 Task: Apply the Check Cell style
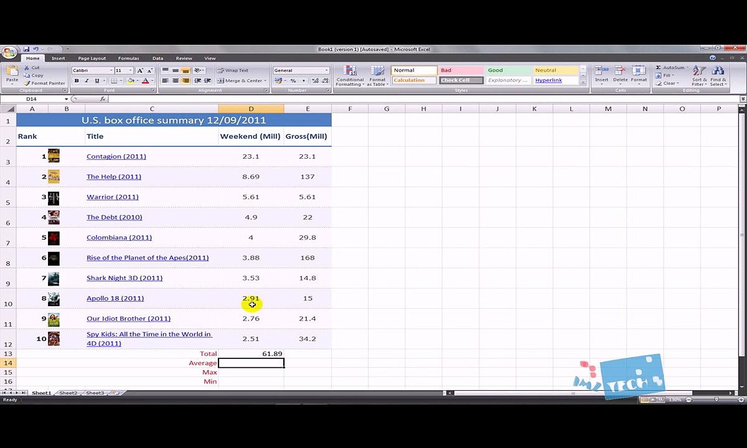coord(461,80)
